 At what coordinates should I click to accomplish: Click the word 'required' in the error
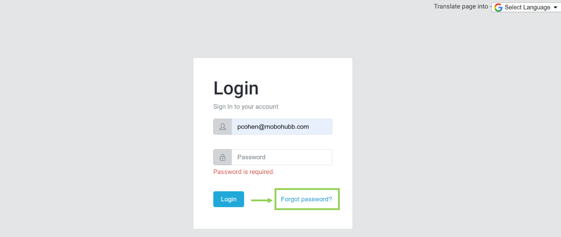[262, 172]
